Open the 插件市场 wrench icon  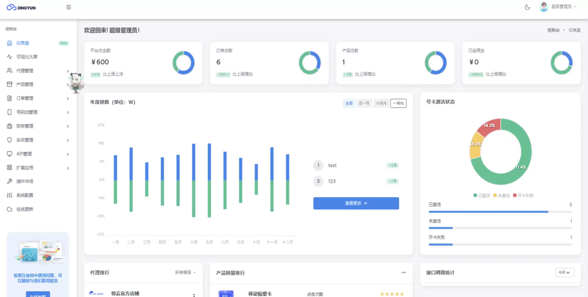tap(9, 181)
